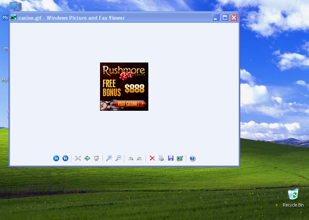Open image for editing
The height and width of the screenshot is (220, 309).
(x=180, y=158)
